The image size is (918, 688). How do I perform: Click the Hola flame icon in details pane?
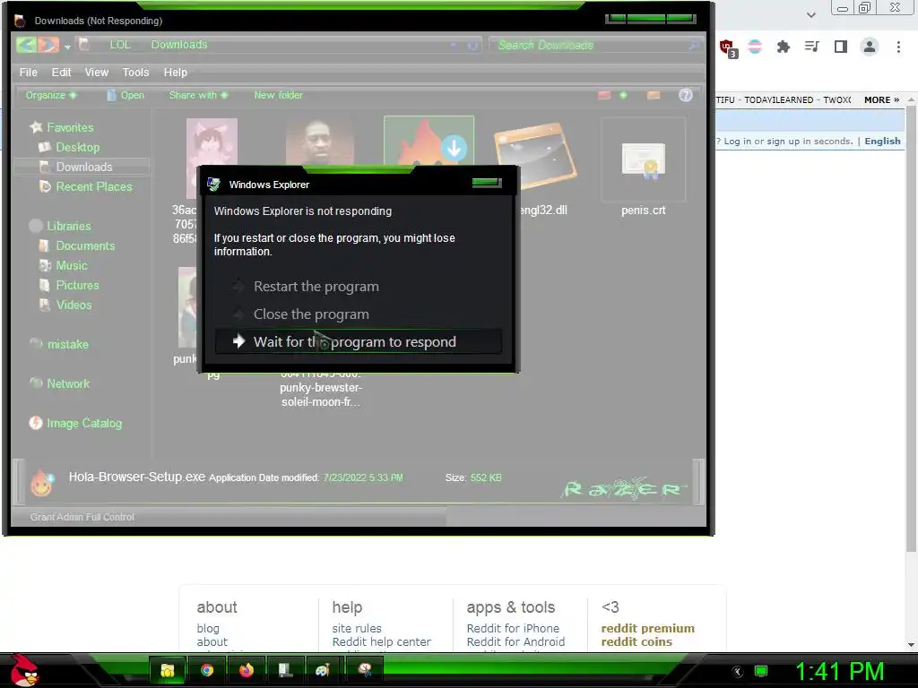(41, 483)
